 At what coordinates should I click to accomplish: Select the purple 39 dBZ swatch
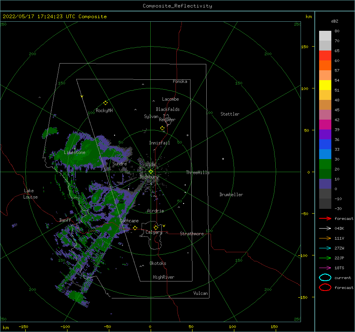pyautogui.click(x=325, y=135)
